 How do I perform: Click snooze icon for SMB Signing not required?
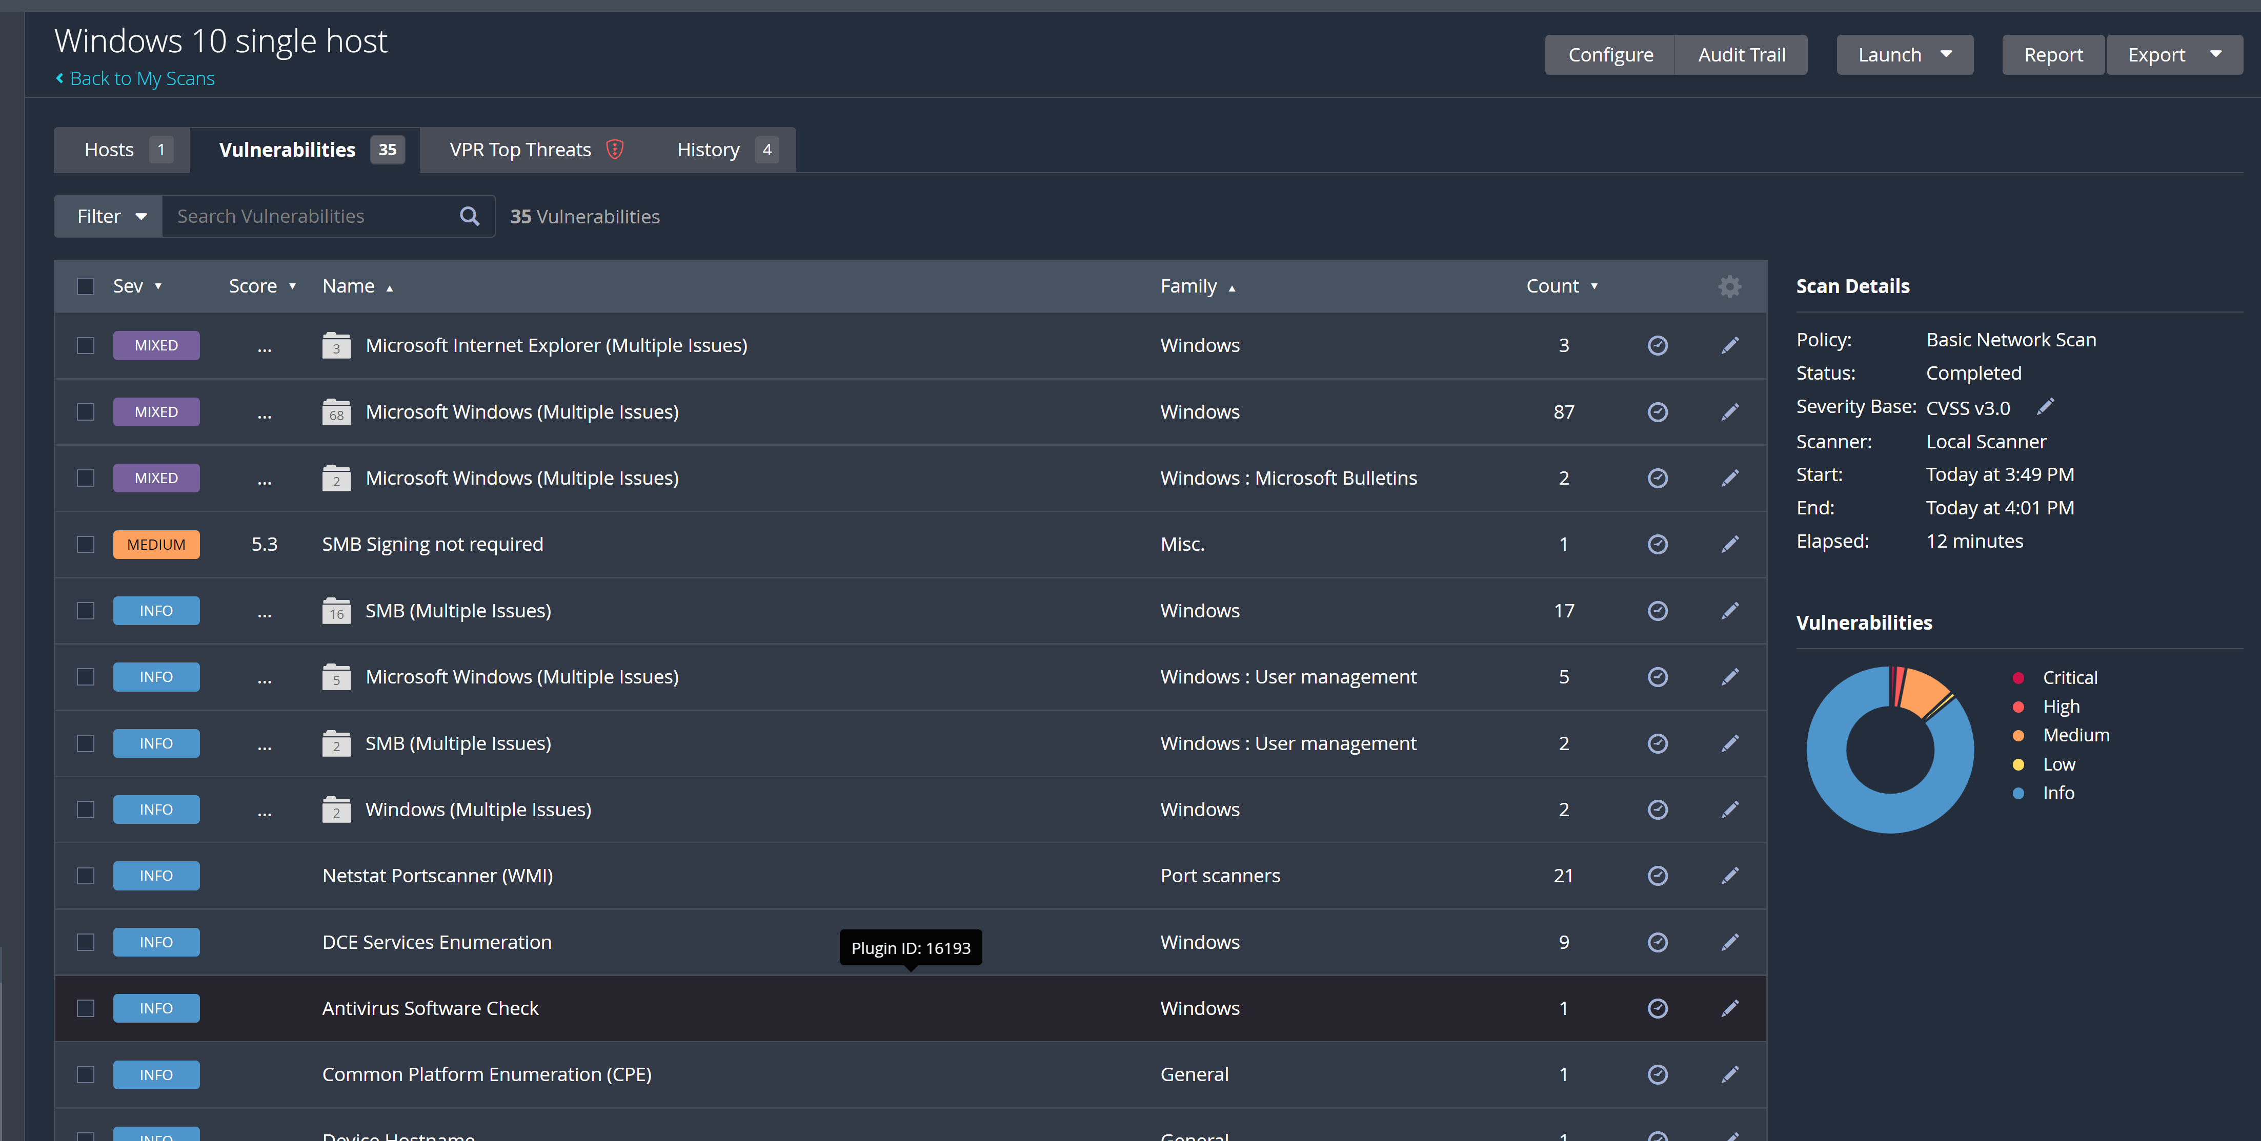(x=1657, y=545)
